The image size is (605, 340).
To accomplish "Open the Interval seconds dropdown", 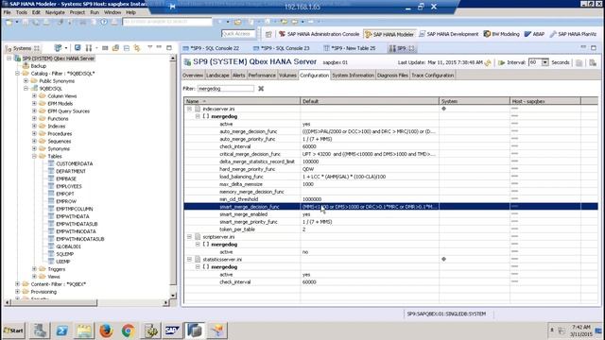I will tap(544, 62).
